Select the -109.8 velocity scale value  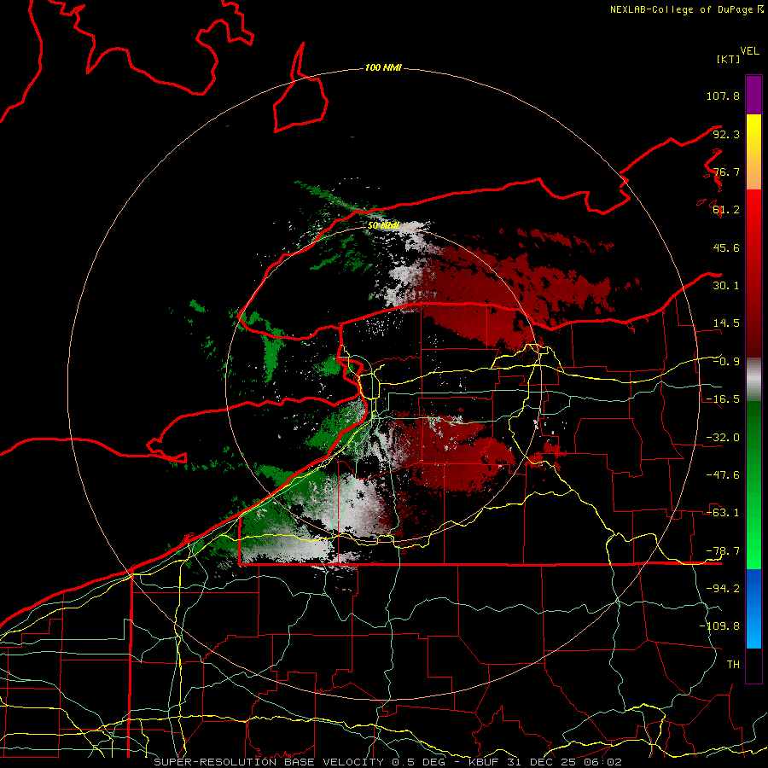(x=719, y=626)
